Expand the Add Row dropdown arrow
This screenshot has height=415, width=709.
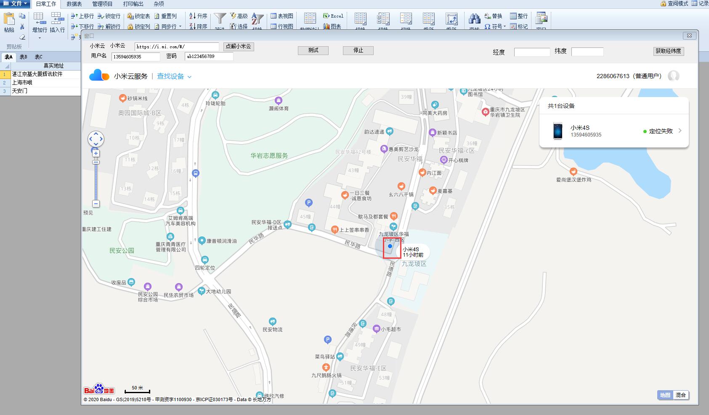[40, 38]
